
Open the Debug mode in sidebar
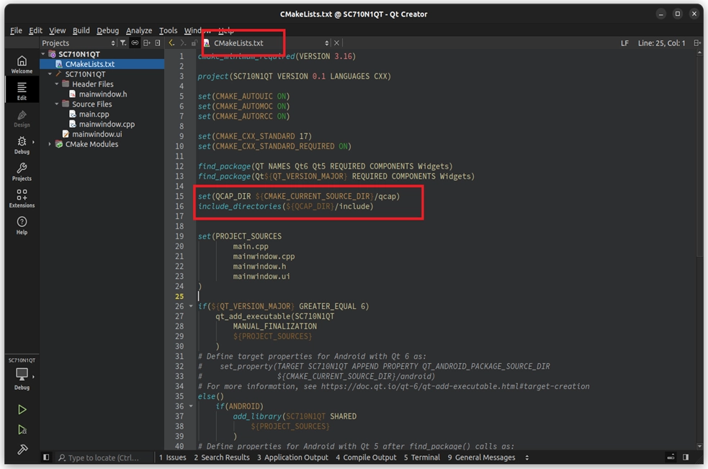click(22, 145)
